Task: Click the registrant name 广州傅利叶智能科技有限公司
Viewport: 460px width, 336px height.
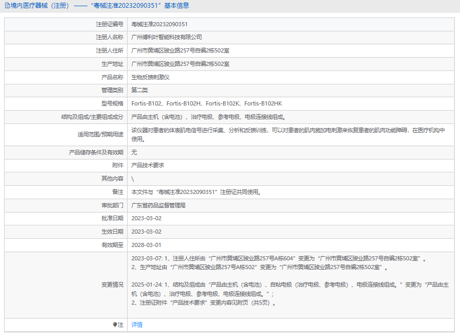Action: (167, 37)
